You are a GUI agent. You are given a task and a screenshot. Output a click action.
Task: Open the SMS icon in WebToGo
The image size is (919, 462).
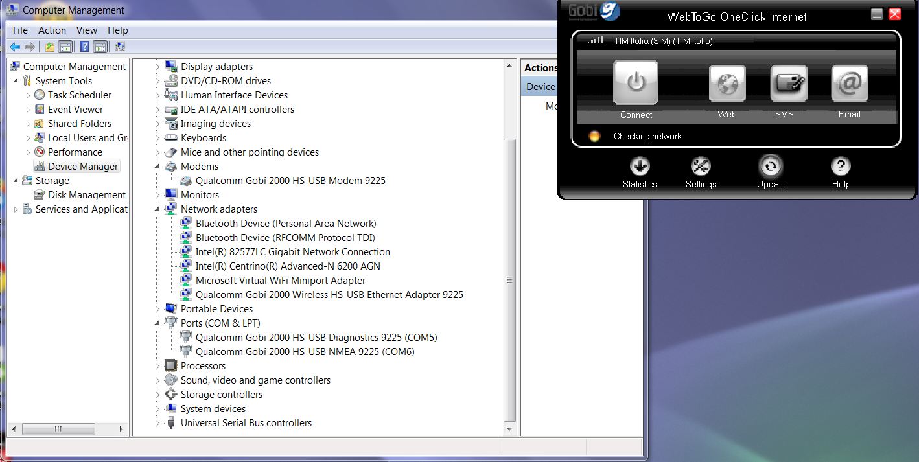788,84
